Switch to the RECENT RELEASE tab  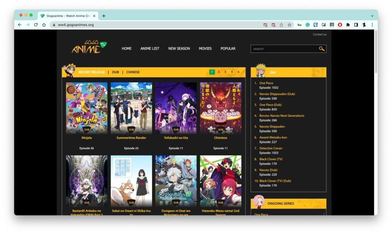tap(91, 72)
